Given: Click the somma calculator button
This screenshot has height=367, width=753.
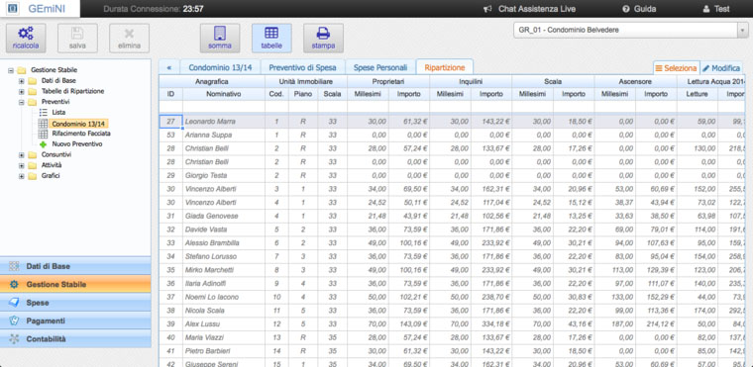Looking at the screenshot, I should (x=220, y=38).
